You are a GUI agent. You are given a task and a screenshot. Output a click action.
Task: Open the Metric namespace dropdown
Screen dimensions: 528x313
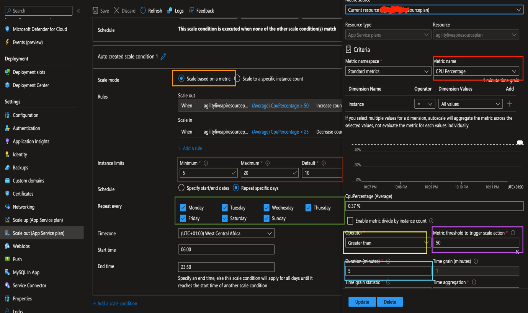click(x=388, y=71)
